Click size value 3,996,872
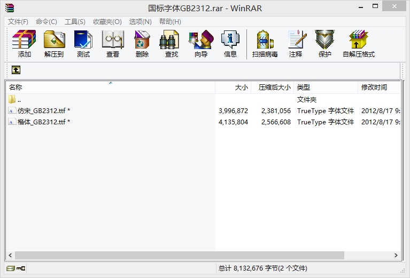Image resolution: width=410 pixels, height=278 pixels. (x=233, y=111)
